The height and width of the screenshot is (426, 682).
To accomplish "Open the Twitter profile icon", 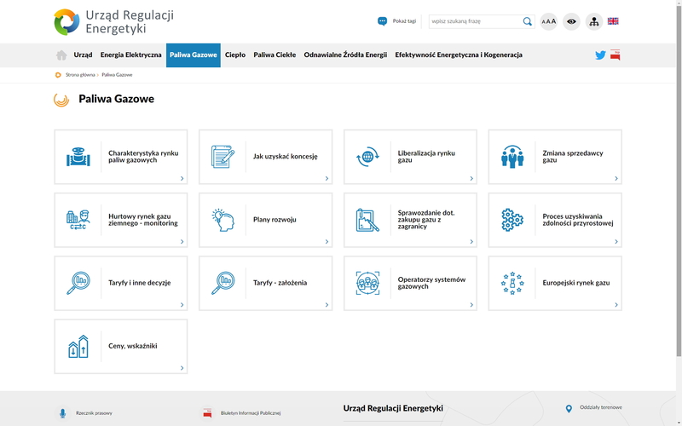I will click(x=600, y=55).
